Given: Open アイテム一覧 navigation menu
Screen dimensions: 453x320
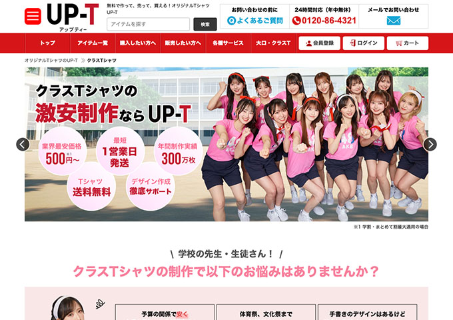Looking at the screenshot, I should (x=93, y=43).
